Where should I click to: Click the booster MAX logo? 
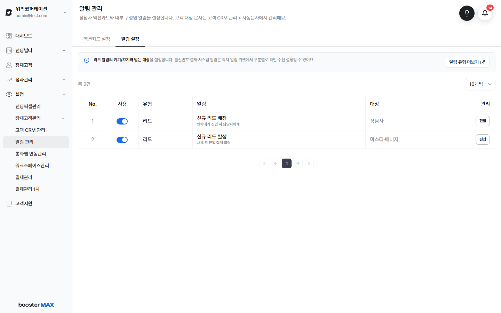tap(36, 305)
